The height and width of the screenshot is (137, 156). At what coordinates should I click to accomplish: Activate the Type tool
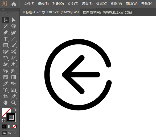(6, 39)
